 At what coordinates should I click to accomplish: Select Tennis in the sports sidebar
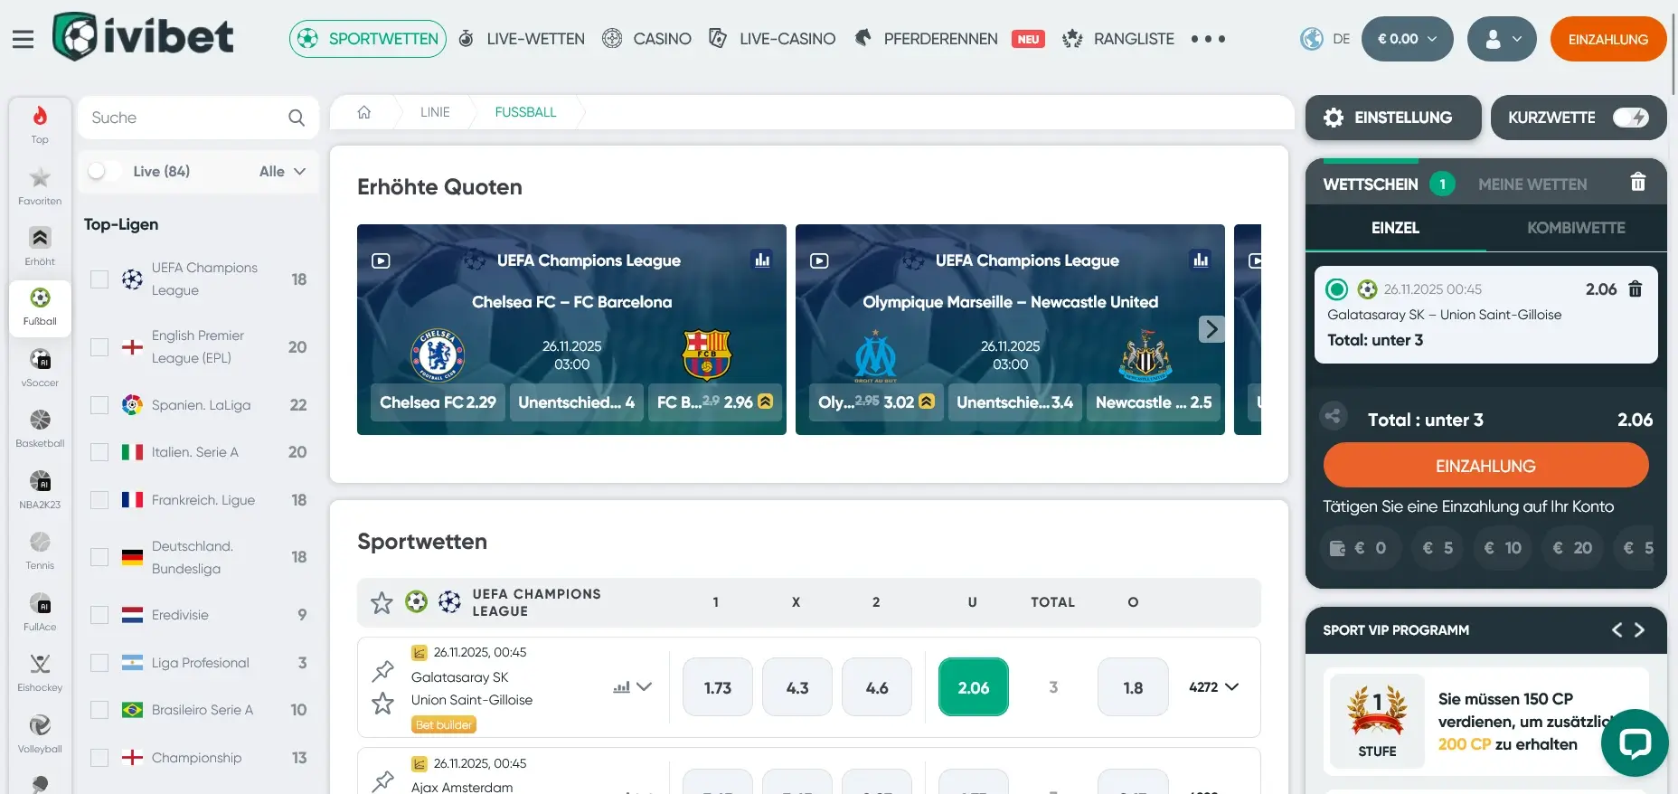pos(40,551)
